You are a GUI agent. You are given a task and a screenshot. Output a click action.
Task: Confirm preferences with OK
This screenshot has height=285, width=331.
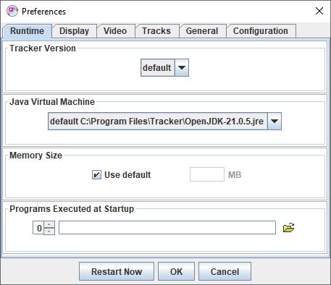click(176, 271)
